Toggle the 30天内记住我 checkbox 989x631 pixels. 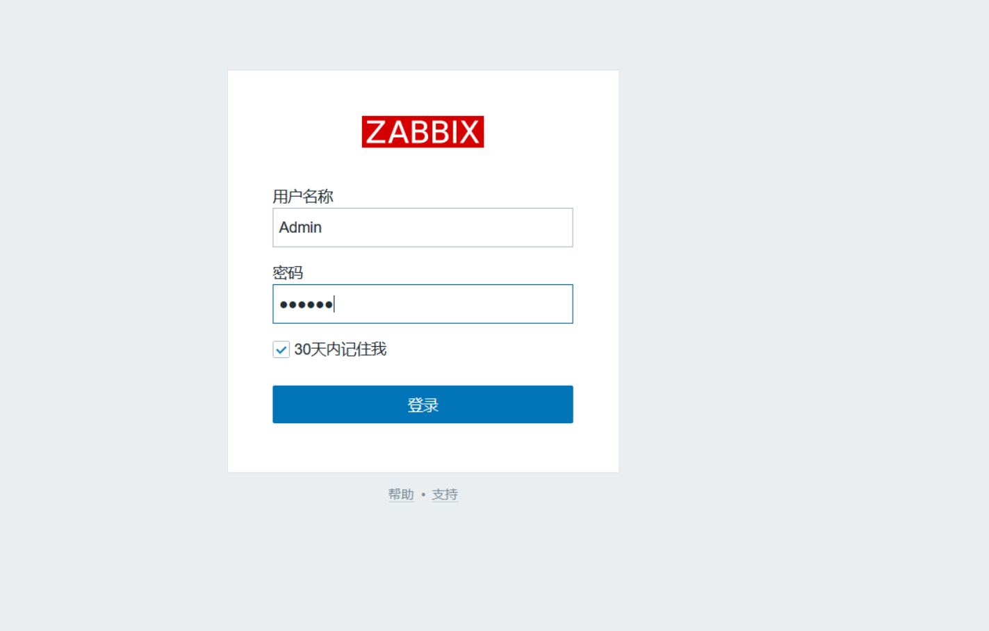click(x=281, y=350)
